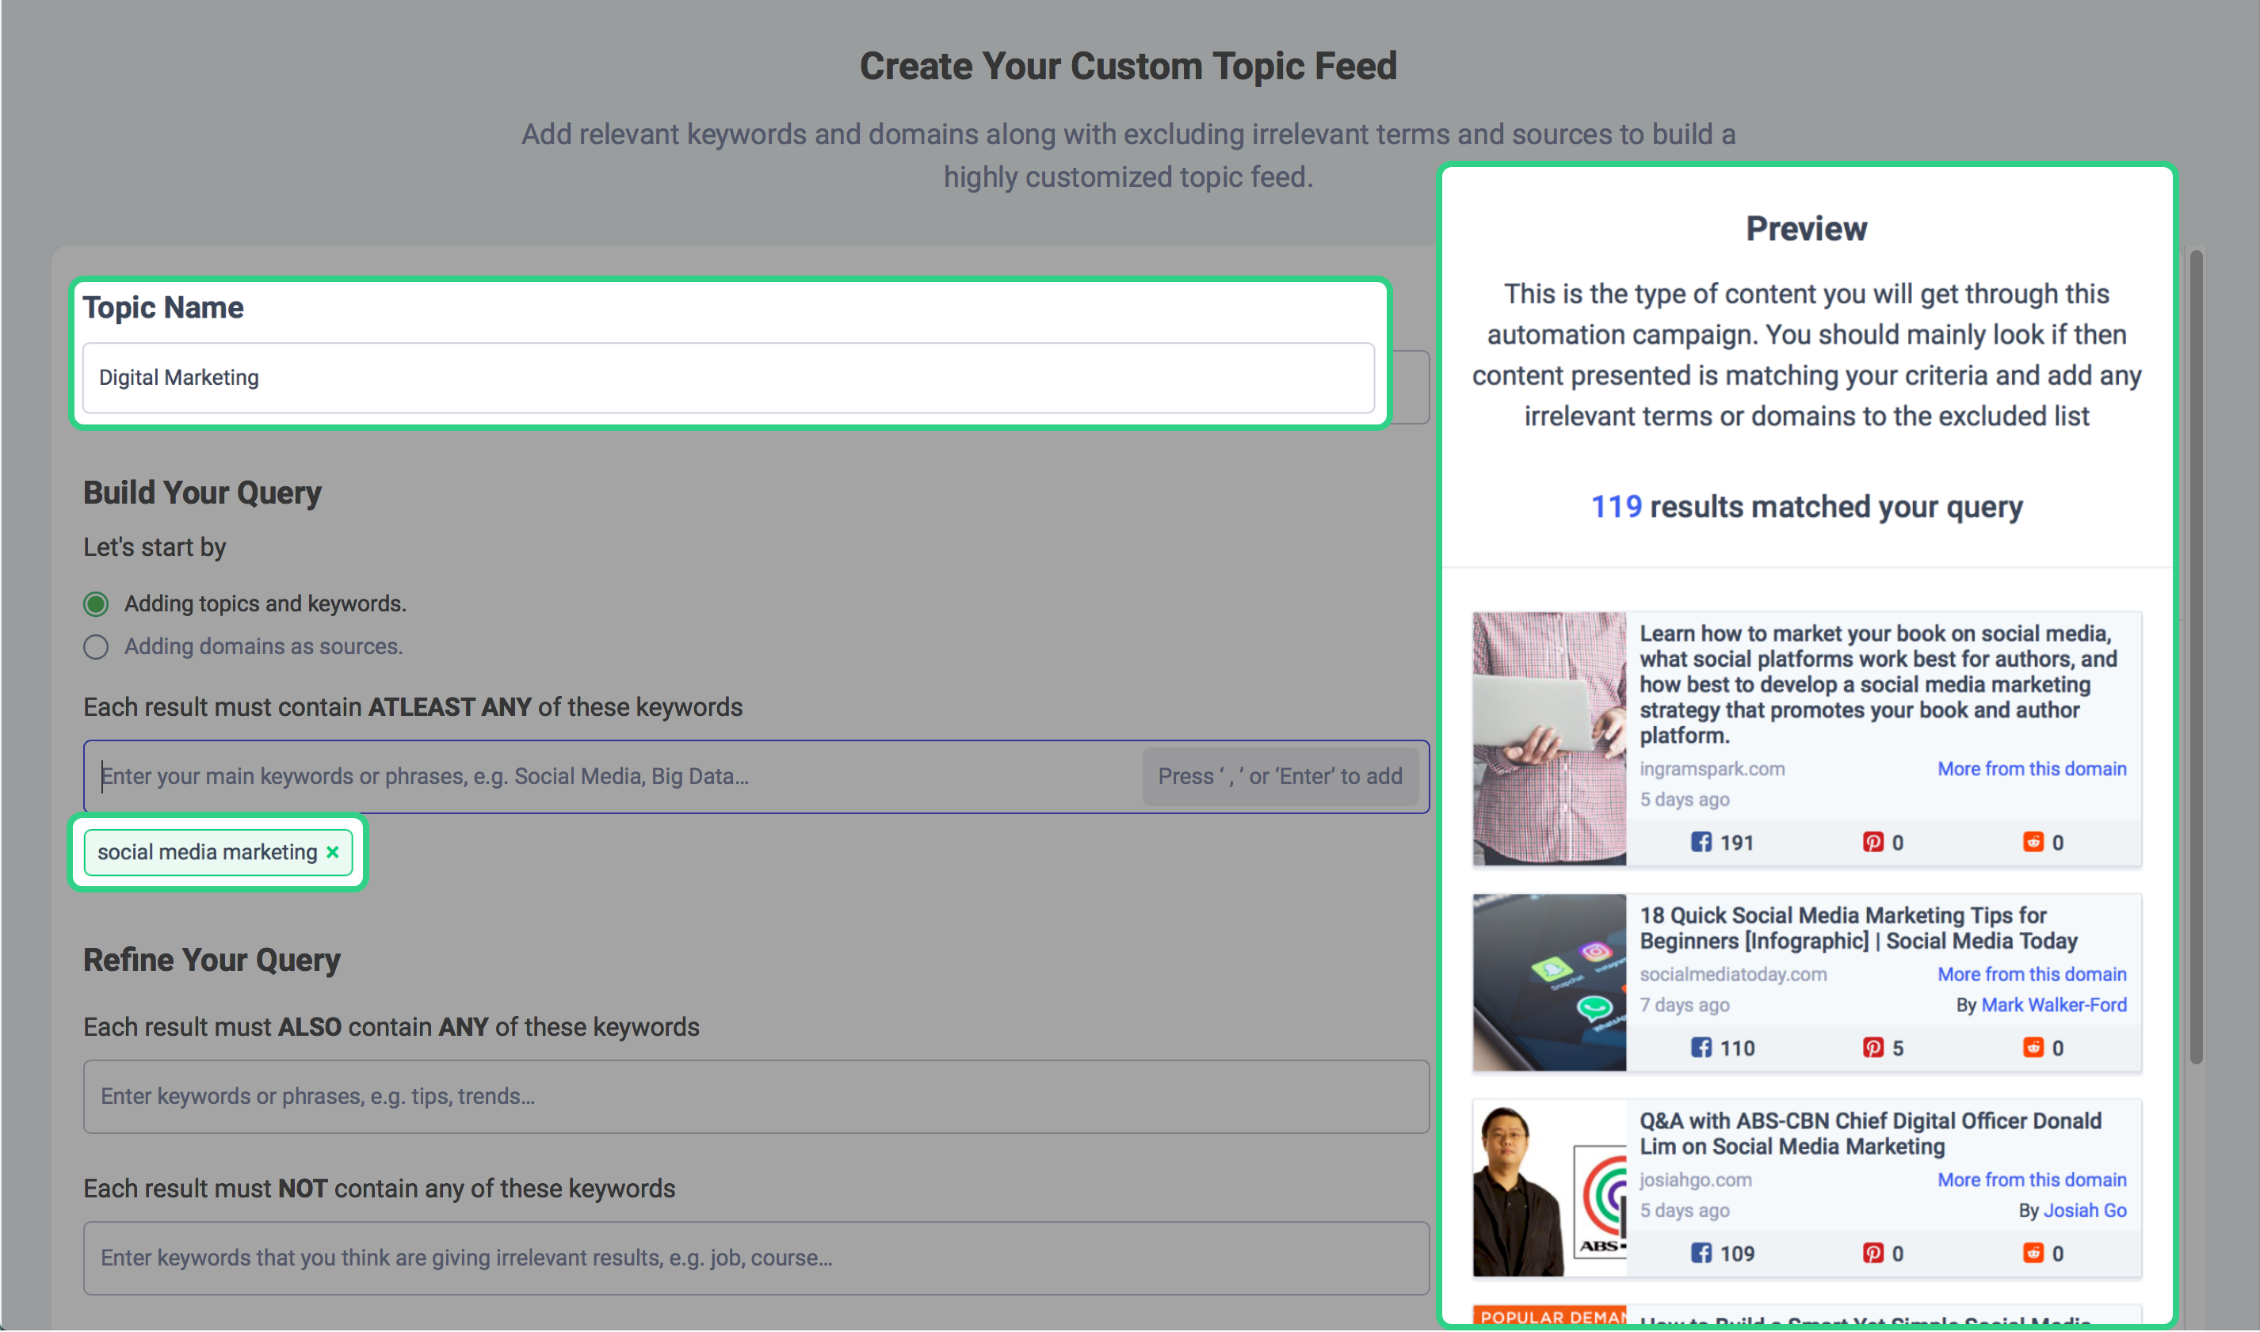The image size is (2260, 1332).
Task: Click Facebook share icon on ingramspark.com article
Action: pos(1701,843)
